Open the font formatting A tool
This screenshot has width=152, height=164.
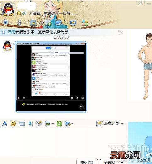click(x=5, y=124)
